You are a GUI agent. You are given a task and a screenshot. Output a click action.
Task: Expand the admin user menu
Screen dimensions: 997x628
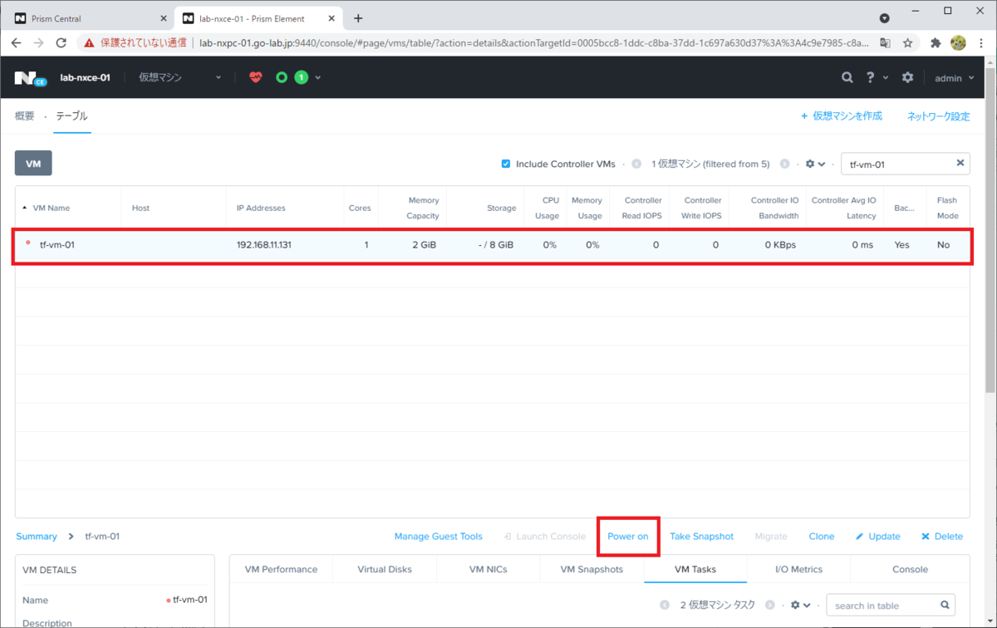point(955,78)
